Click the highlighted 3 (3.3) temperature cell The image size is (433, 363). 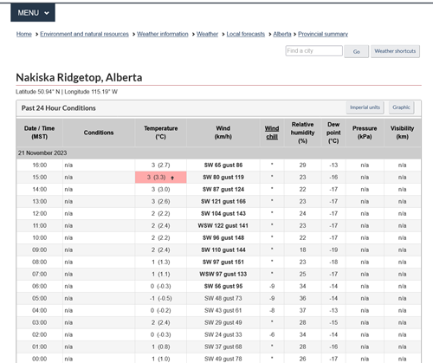tap(161, 178)
